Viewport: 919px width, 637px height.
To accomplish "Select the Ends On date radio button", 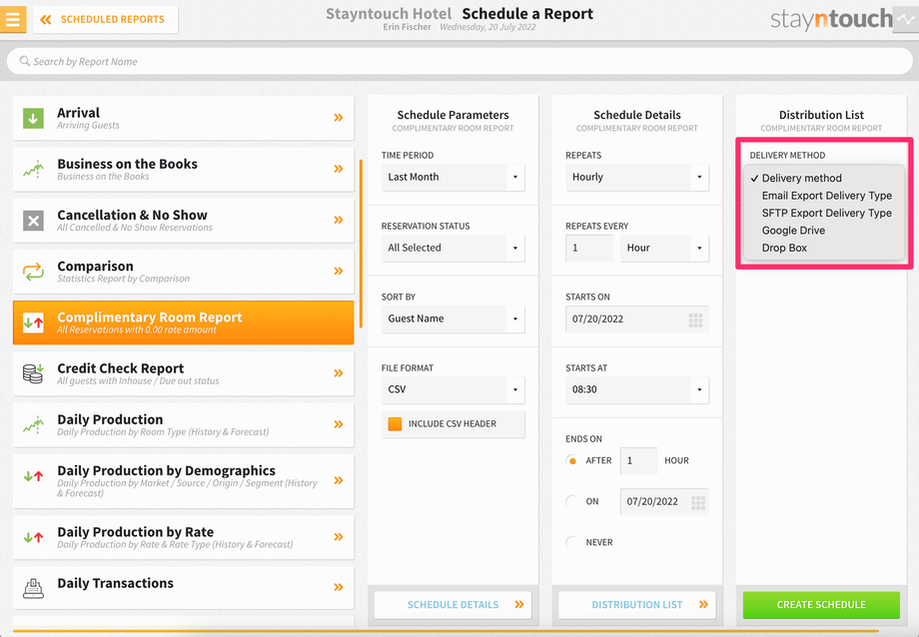I will (572, 501).
